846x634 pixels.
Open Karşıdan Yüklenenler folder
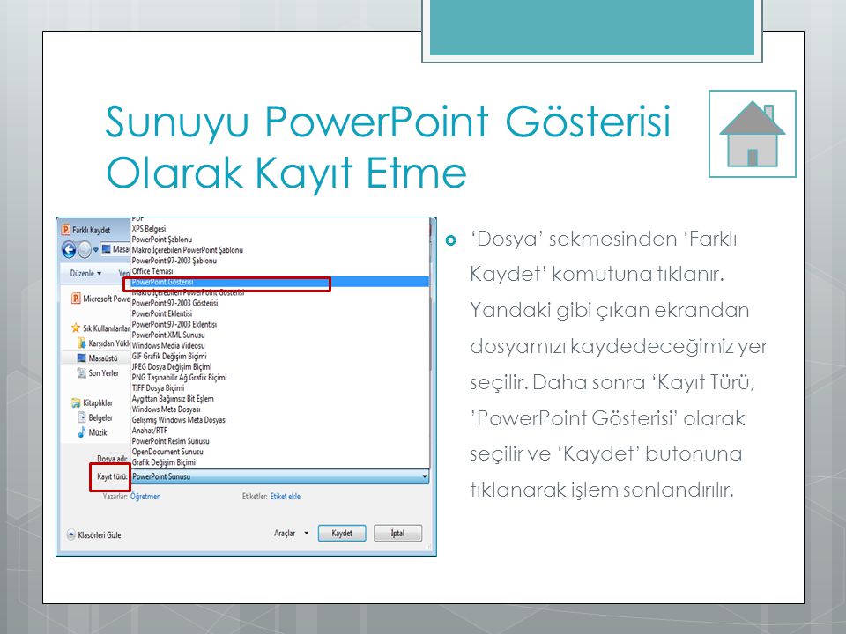(104, 343)
